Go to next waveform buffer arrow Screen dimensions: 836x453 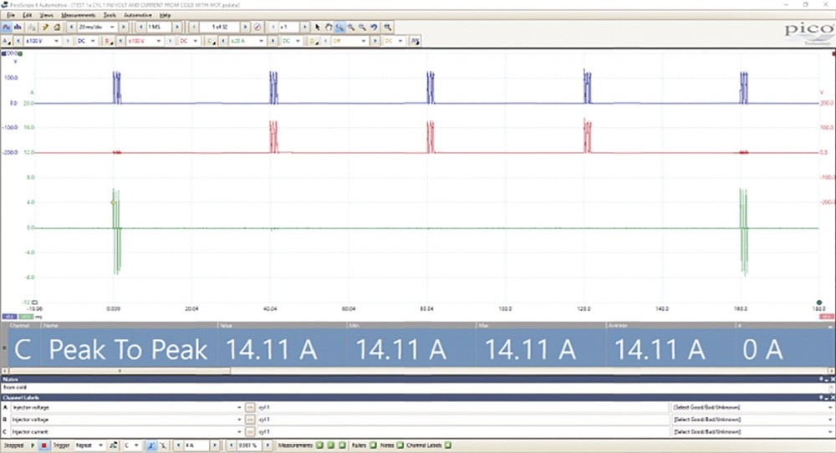coord(245,27)
